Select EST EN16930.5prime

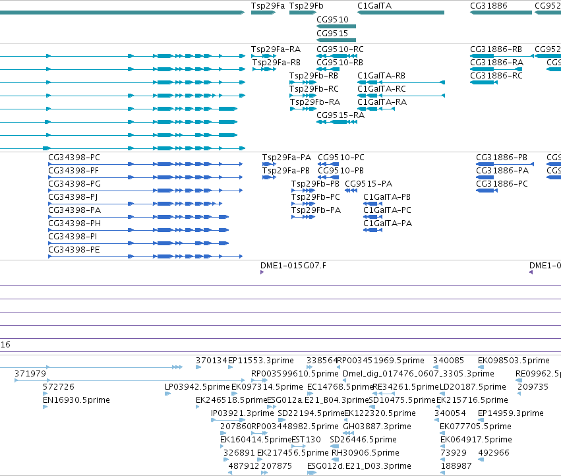pyautogui.click(x=76, y=400)
